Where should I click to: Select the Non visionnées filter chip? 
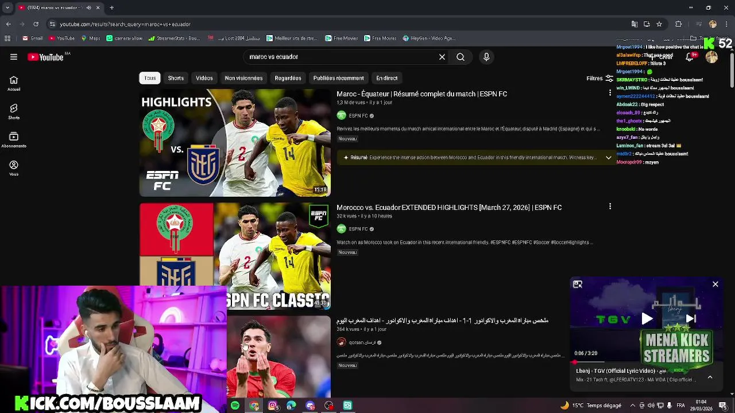point(243,78)
